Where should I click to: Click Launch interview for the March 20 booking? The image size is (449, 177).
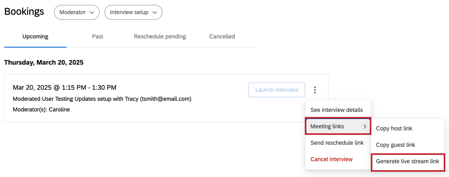tap(276, 90)
